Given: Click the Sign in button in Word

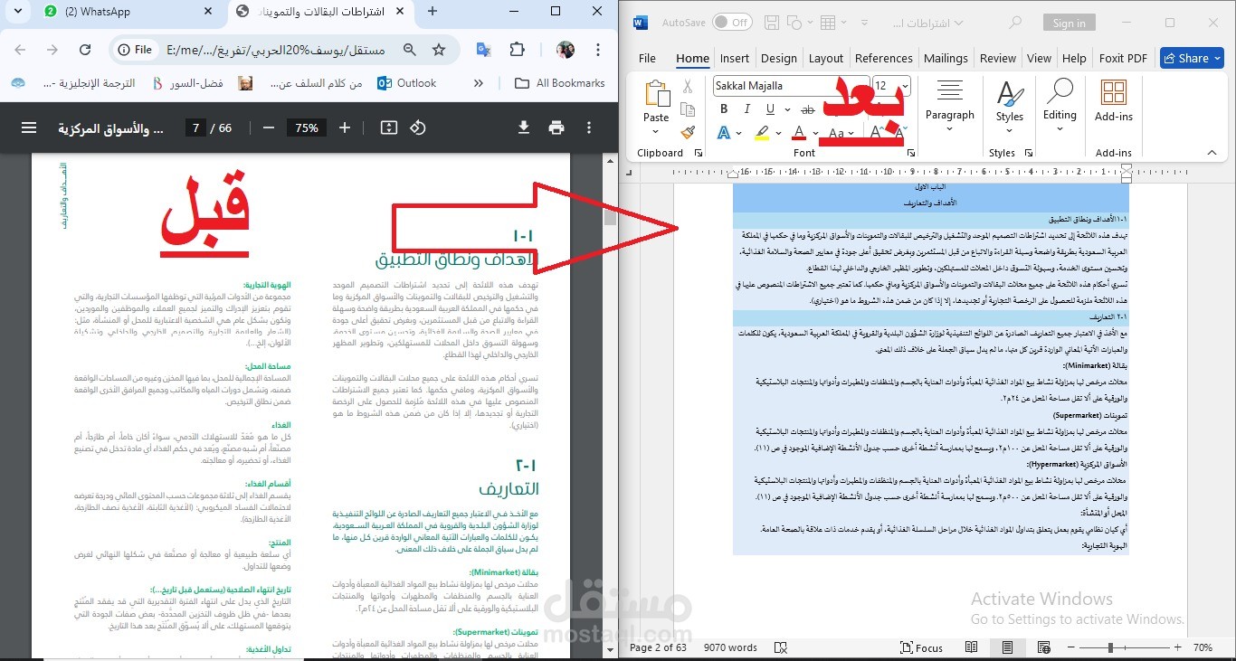Looking at the screenshot, I should click(x=1069, y=24).
